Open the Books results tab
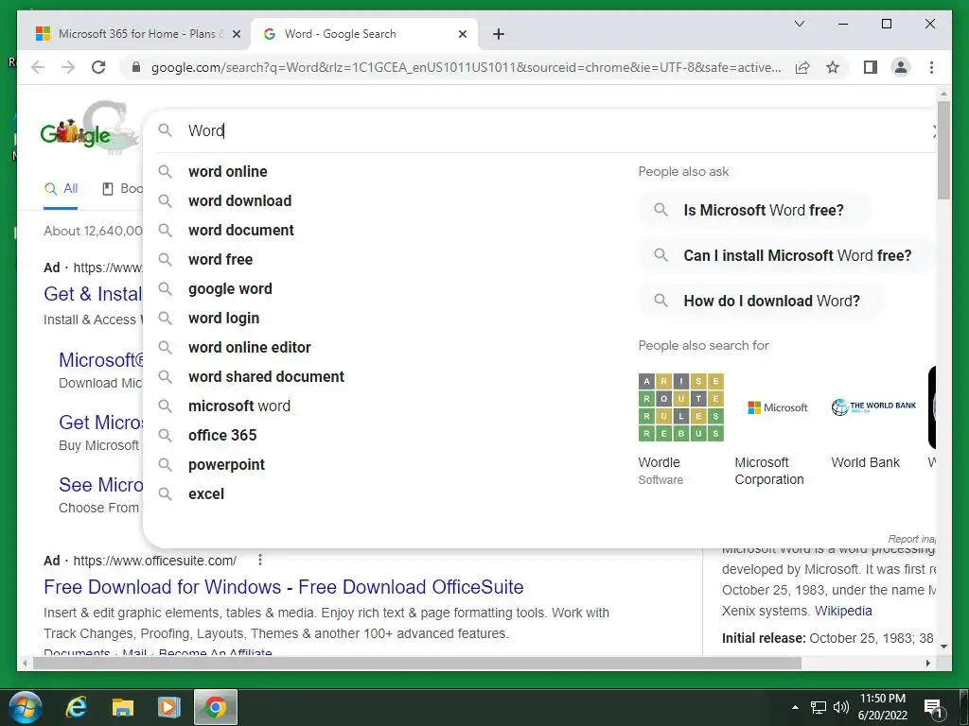The image size is (969, 726). (122, 189)
